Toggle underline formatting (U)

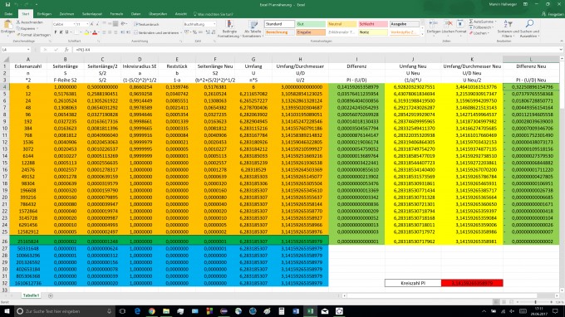(66, 32)
